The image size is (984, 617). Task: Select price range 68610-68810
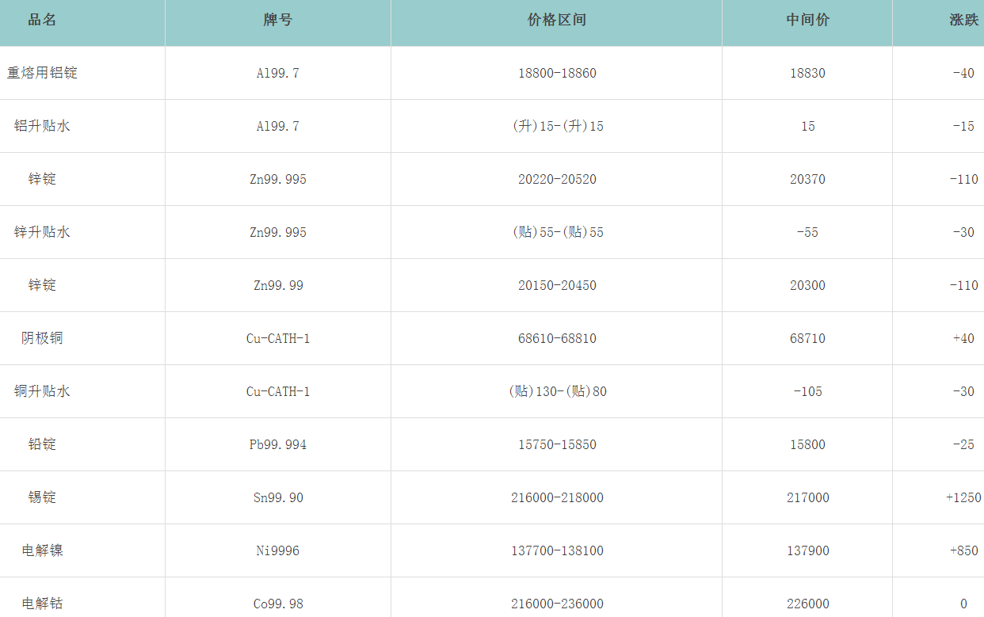click(557, 338)
